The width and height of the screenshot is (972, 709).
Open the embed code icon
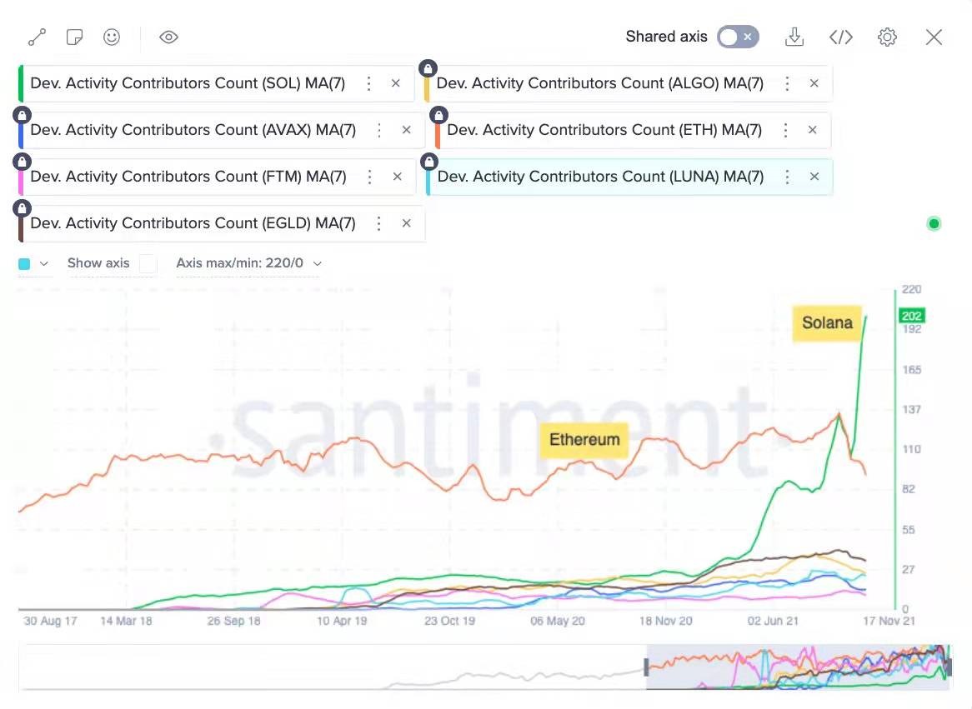[841, 37]
